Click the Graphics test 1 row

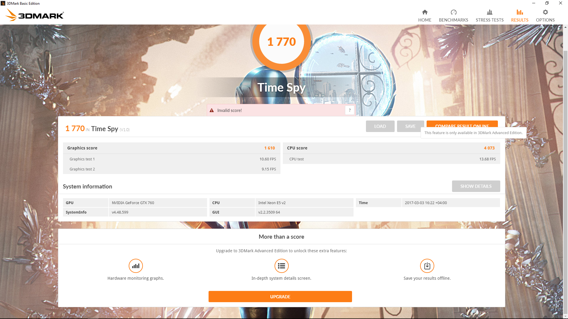coord(172,159)
